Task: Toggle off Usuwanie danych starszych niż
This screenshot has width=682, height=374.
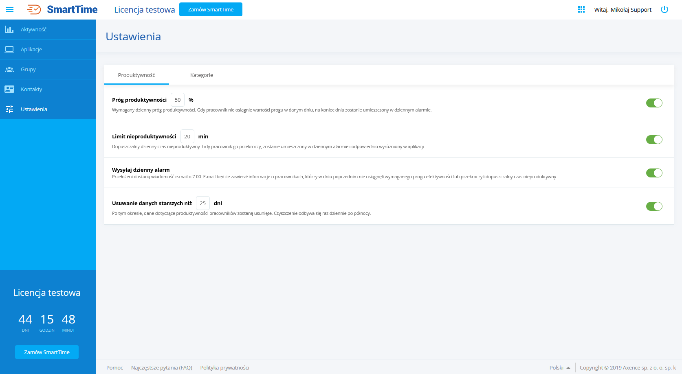Action: coord(654,206)
